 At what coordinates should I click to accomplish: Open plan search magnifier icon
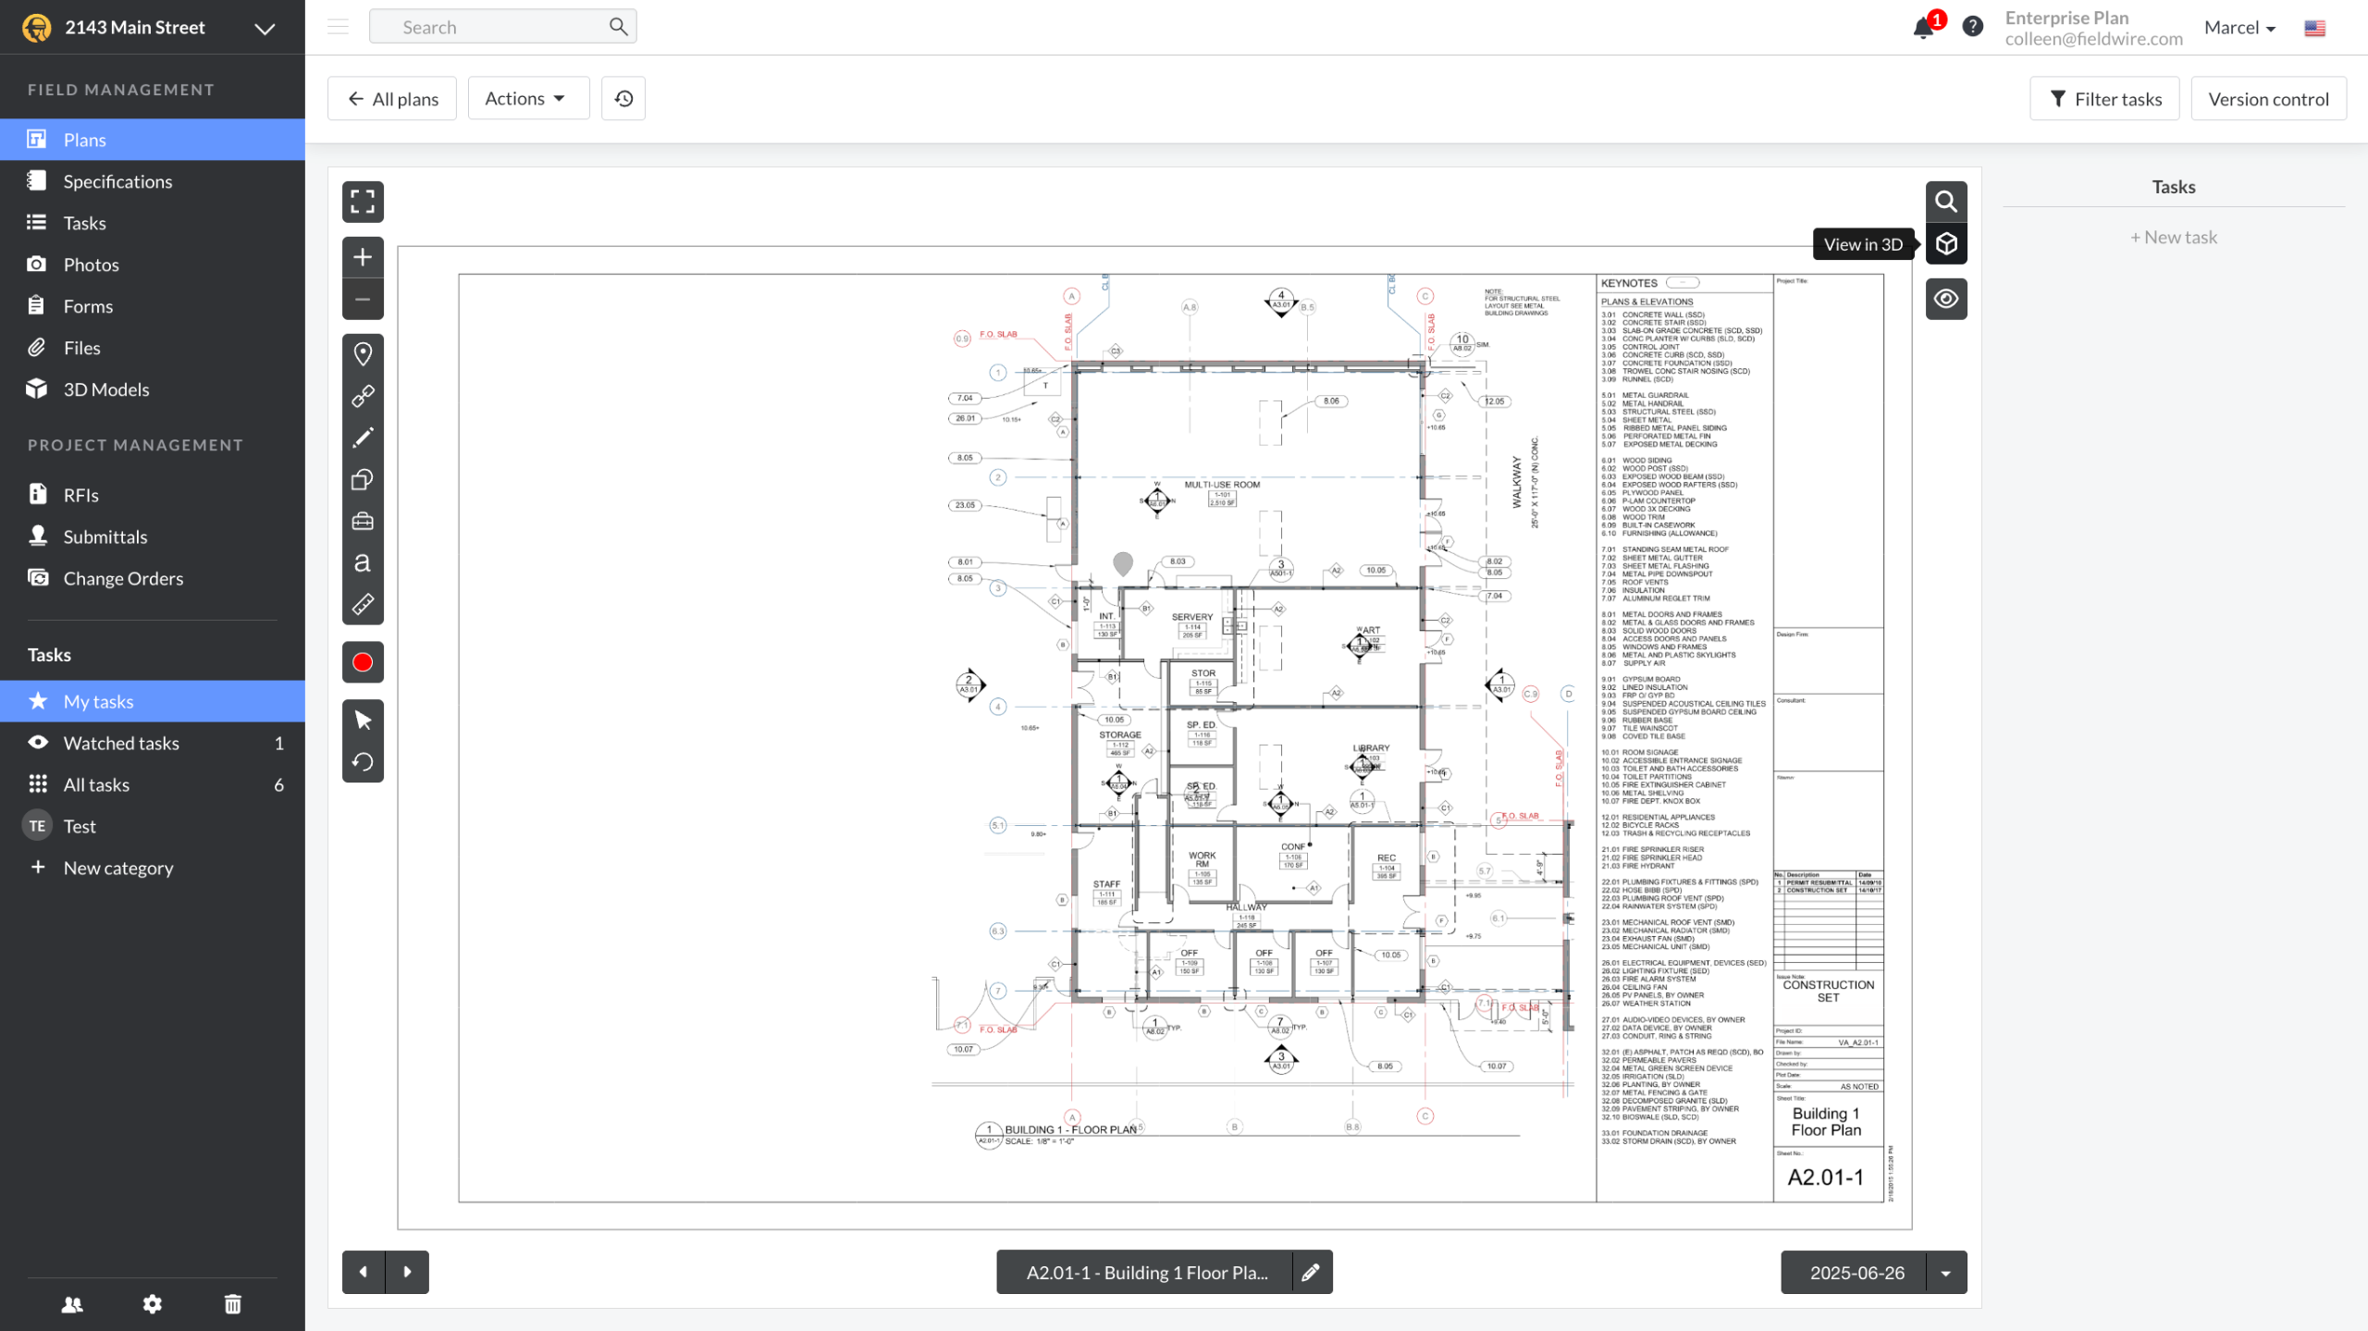coord(1946,202)
